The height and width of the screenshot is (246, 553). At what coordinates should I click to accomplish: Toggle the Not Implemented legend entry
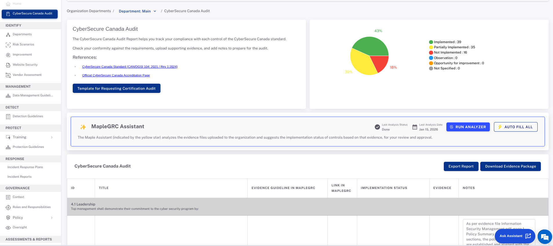(x=448, y=52)
